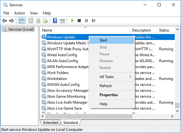Image resolution: width=181 pixels, height=133 pixels.
Task: Click the Stop Service toolbar icon
Action: click(x=79, y=21)
